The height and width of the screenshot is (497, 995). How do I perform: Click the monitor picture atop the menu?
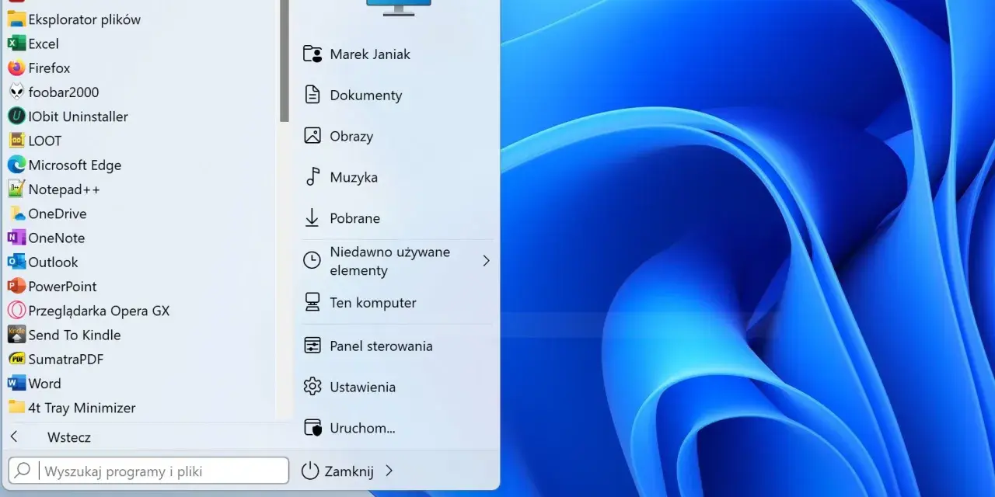pos(397,8)
